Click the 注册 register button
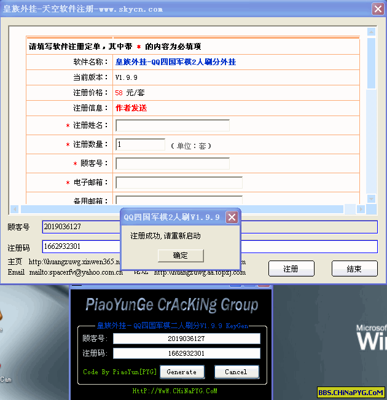Screen dimensions: 387x400 click(291, 269)
